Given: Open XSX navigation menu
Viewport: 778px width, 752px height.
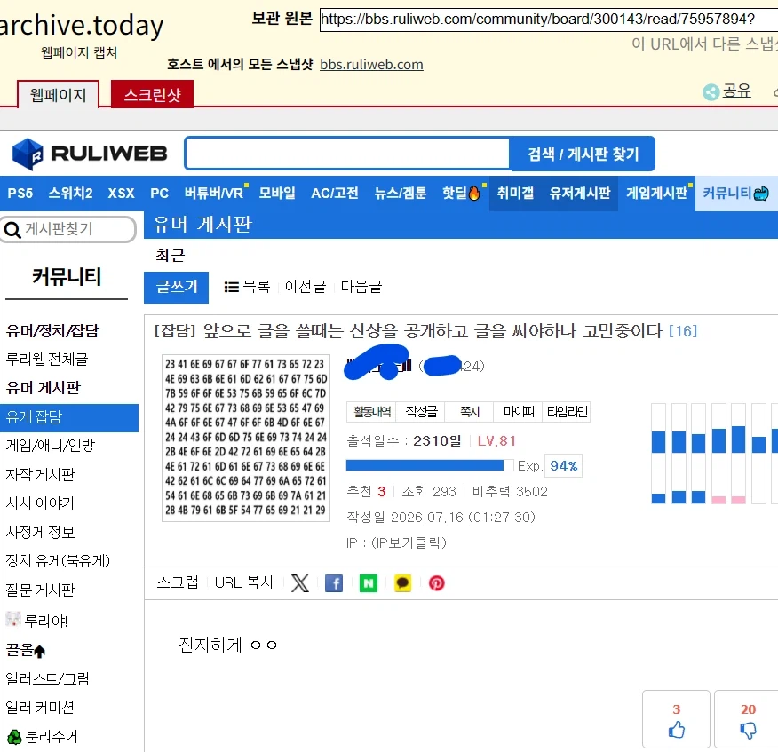Looking at the screenshot, I should pyautogui.click(x=121, y=193).
